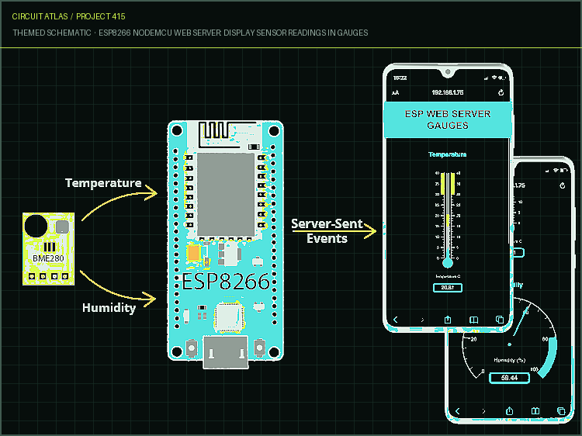Click the square USB-serial chip on the board
Viewport: 582px width, 436px height.
(x=229, y=317)
